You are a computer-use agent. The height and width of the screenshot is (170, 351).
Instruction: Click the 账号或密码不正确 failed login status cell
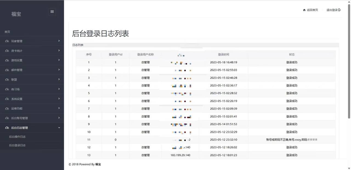(x=292, y=140)
